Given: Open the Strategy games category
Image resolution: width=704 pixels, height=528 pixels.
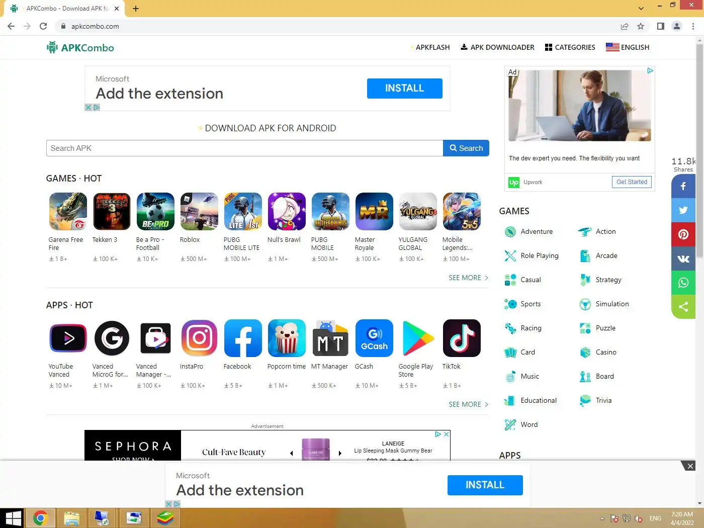Looking at the screenshot, I should click(600, 280).
